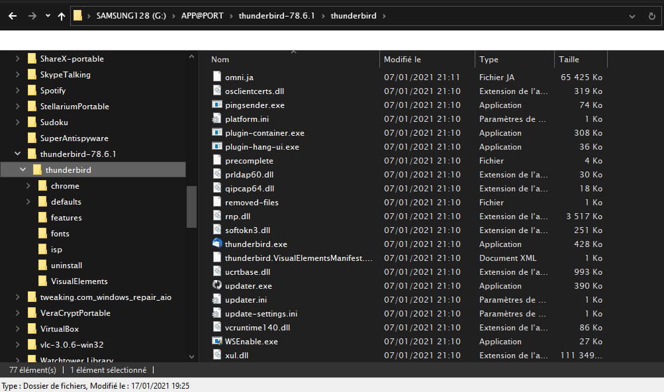Viewport: 664px width, 392px height.
Task: Click tree pane scroll up arrow
Action: click(x=191, y=56)
